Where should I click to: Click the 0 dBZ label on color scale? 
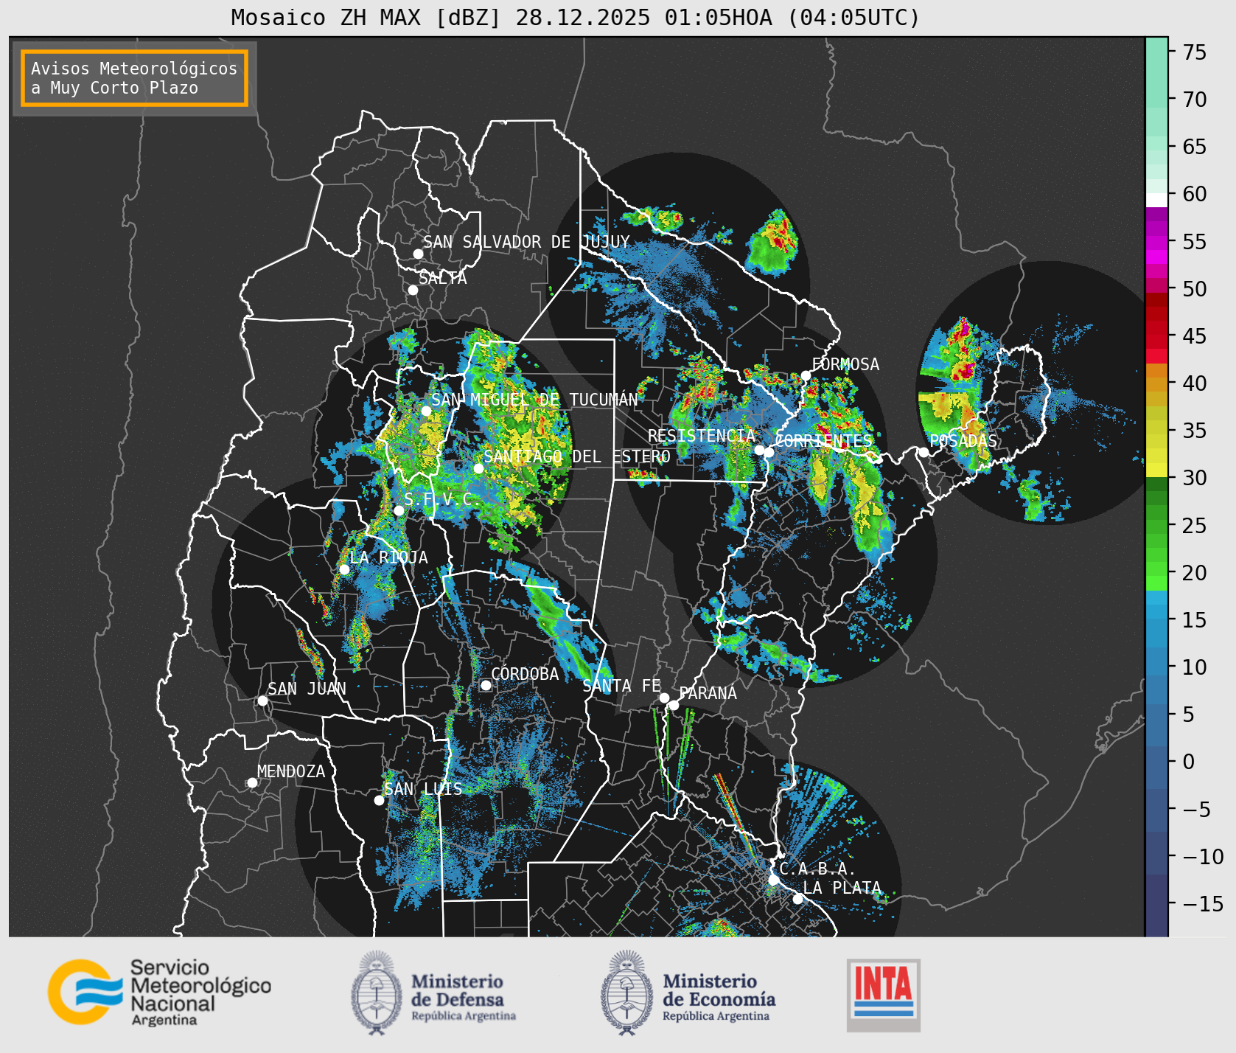pyautogui.click(x=1189, y=762)
